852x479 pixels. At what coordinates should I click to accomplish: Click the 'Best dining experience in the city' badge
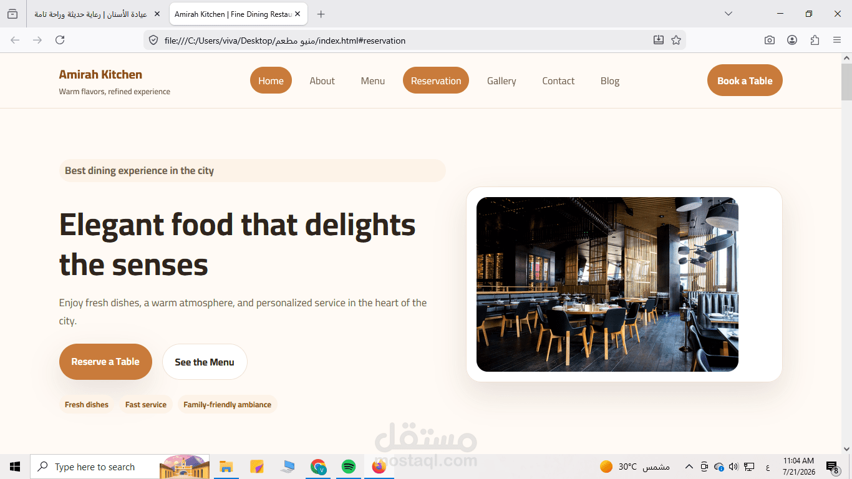coord(253,170)
